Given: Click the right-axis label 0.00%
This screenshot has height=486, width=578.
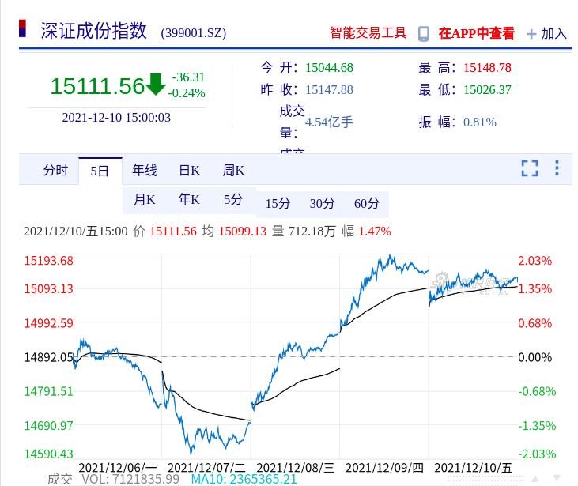Looking at the screenshot, I should (535, 357).
